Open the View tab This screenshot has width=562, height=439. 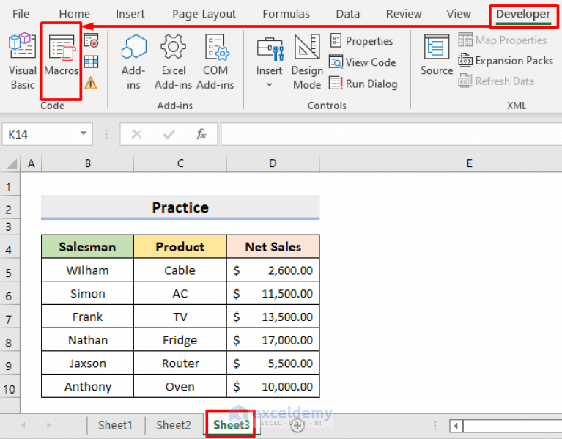click(459, 14)
